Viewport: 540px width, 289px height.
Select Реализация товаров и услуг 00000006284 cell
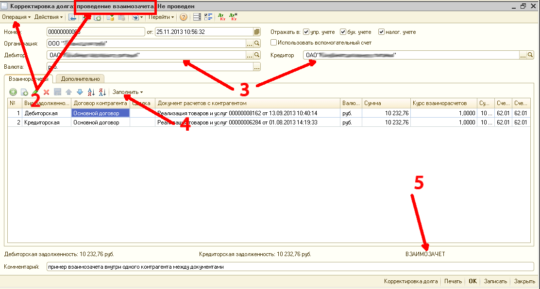click(247, 122)
